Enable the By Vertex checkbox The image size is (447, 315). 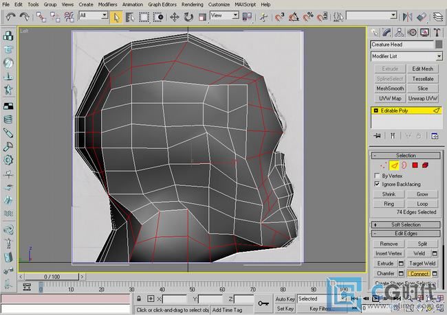click(x=377, y=175)
